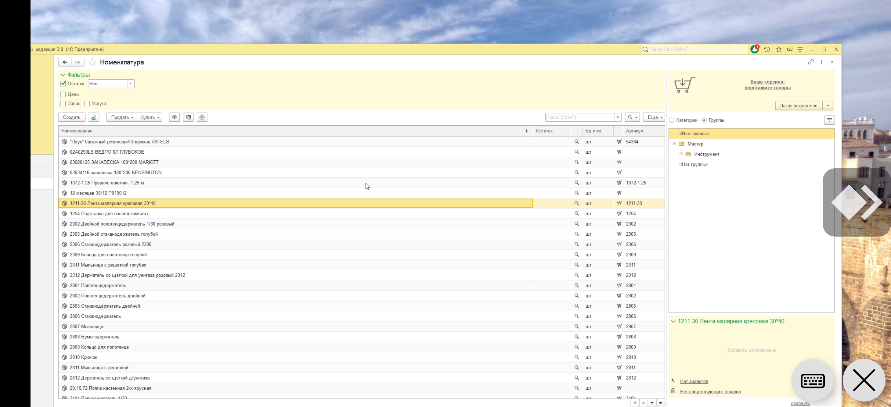Click the green spreadsheet import icon
891x407 pixels.
[x=94, y=117]
